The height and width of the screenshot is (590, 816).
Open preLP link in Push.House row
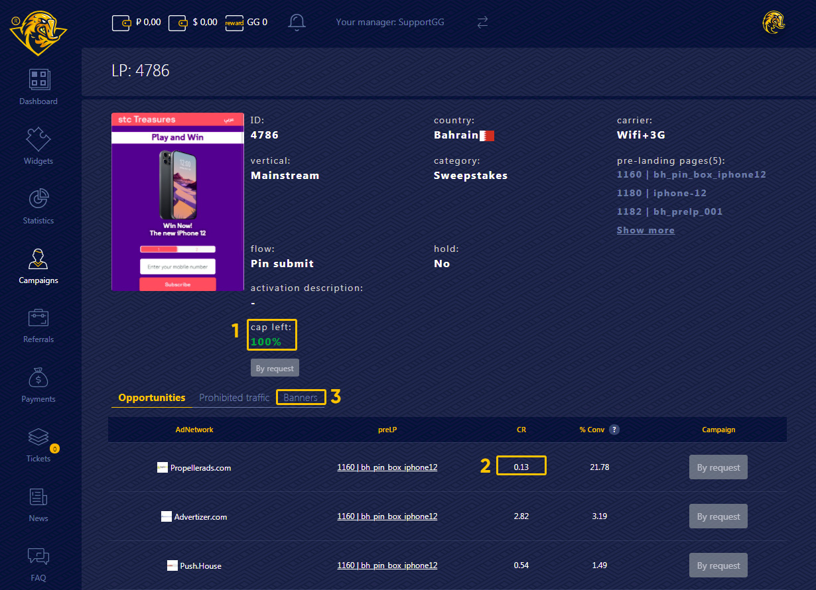click(x=387, y=565)
